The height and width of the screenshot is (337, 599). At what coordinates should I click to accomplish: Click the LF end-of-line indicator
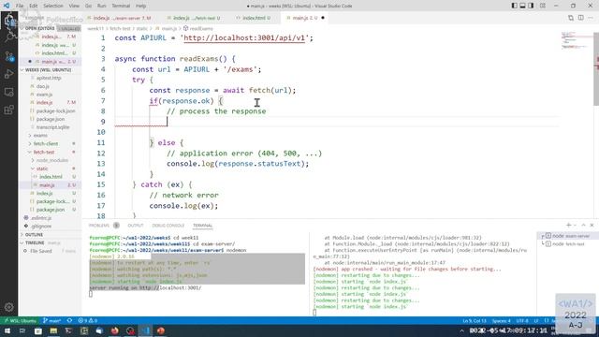coord(536,320)
